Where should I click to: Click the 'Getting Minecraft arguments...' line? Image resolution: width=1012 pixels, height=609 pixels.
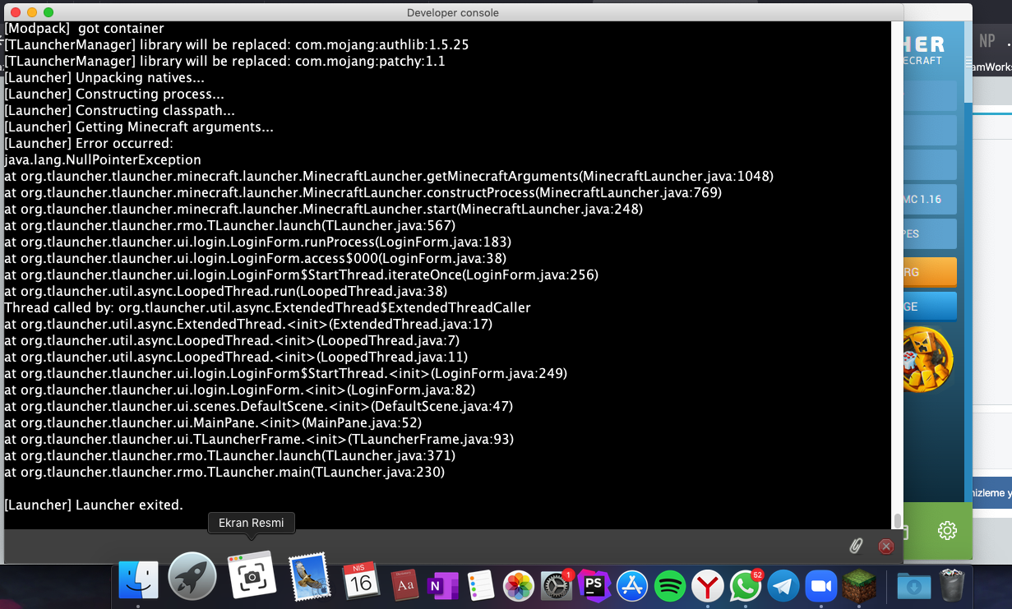point(139,127)
